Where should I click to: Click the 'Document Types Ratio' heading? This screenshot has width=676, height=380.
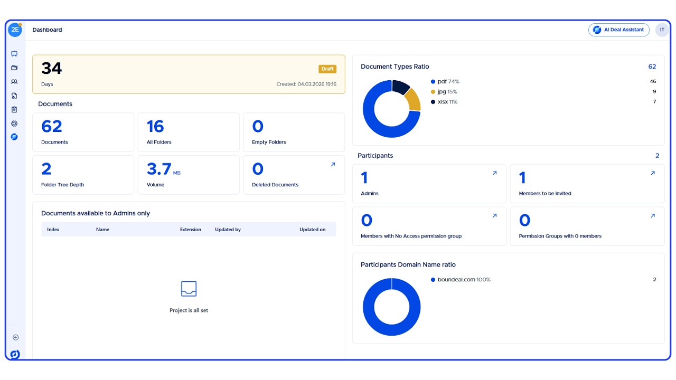pos(395,66)
